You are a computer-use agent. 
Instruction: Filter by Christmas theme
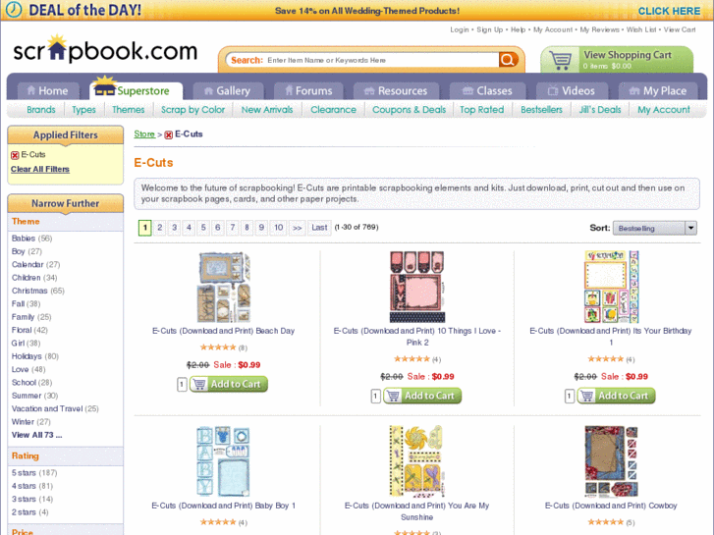(x=29, y=291)
